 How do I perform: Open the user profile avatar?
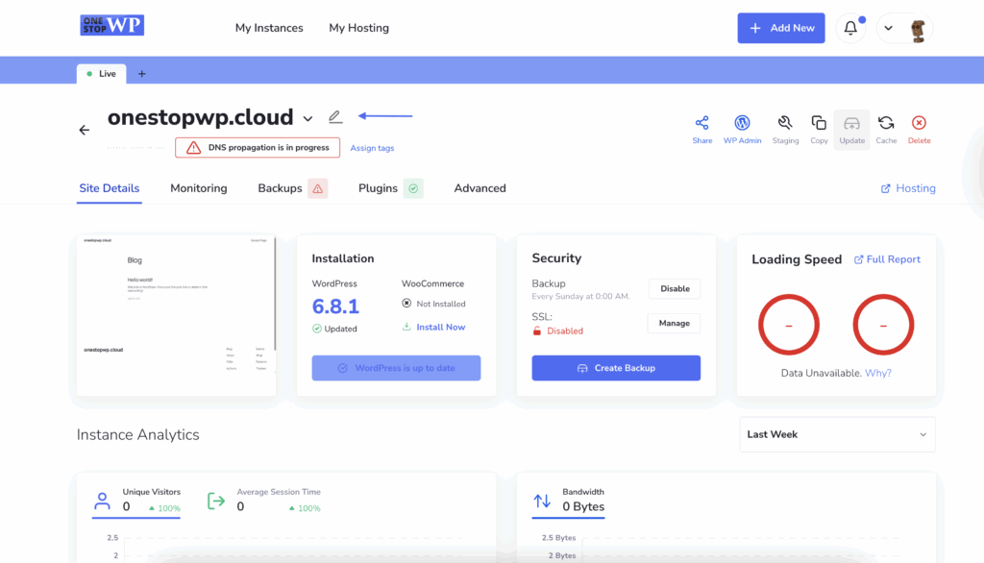point(918,29)
